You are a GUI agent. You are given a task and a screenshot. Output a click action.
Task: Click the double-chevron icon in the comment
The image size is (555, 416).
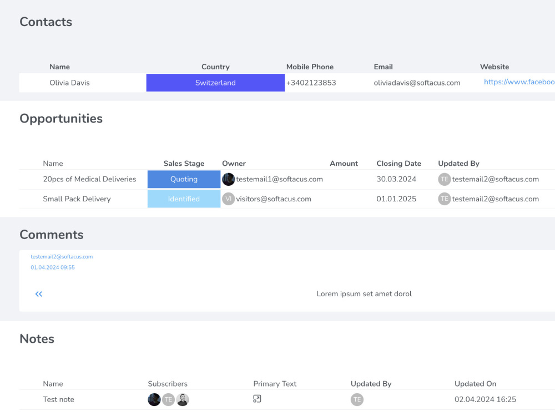[39, 294]
